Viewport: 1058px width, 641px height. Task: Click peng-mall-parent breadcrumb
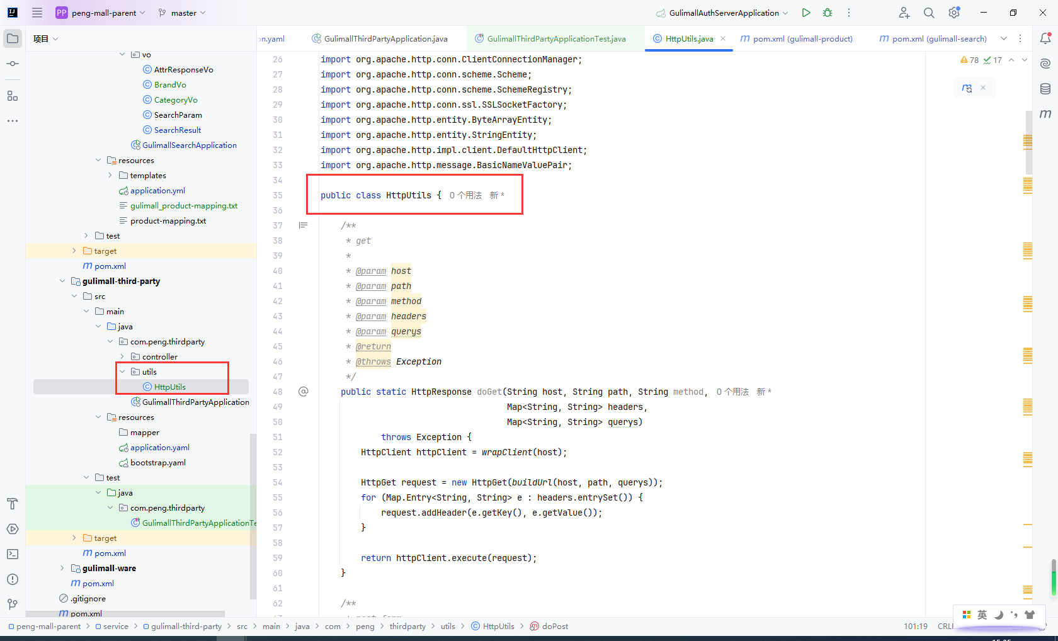coord(45,626)
